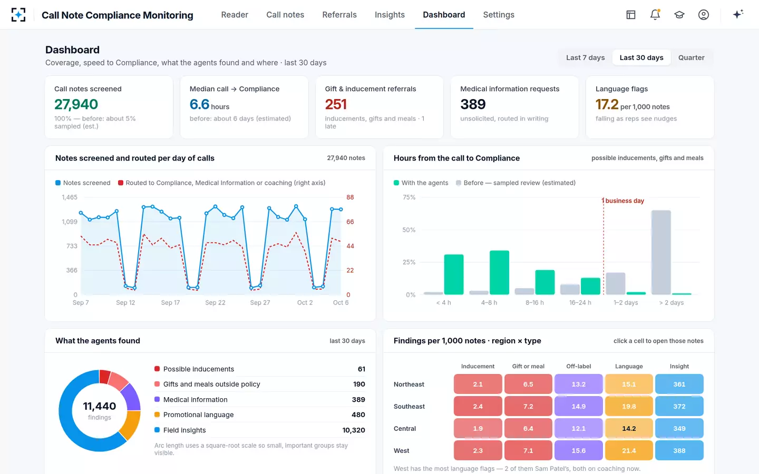Select the Gifts and meals outside policy row
Image resolution: width=759 pixels, height=474 pixels.
260,384
